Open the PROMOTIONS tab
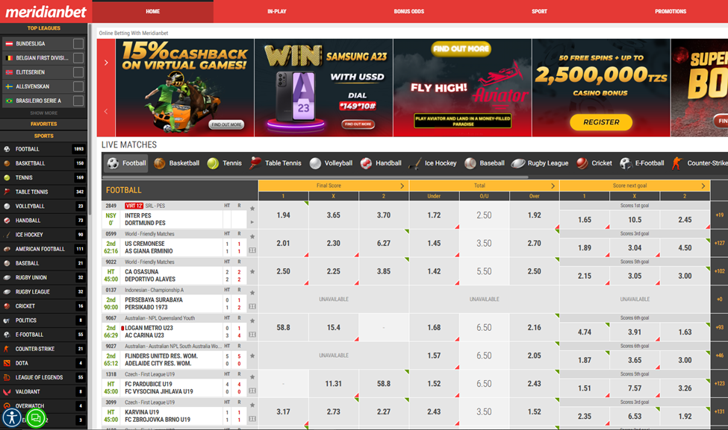Viewport: 728px width, 430px height. point(671,12)
